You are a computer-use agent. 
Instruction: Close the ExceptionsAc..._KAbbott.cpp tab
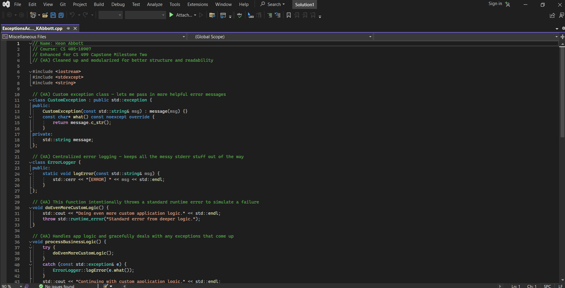[75, 28]
